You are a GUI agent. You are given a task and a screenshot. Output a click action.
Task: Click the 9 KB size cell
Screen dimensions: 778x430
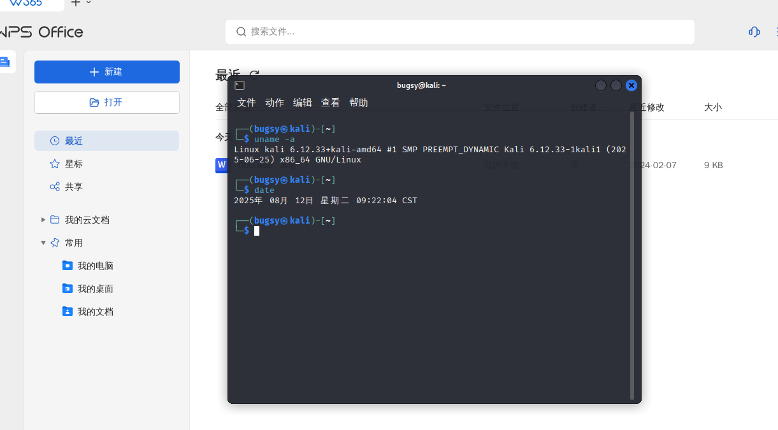click(x=714, y=165)
